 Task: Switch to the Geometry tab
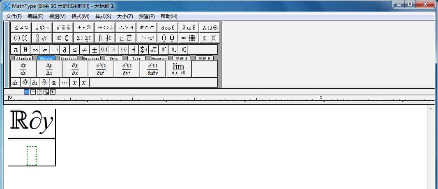point(159,58)
